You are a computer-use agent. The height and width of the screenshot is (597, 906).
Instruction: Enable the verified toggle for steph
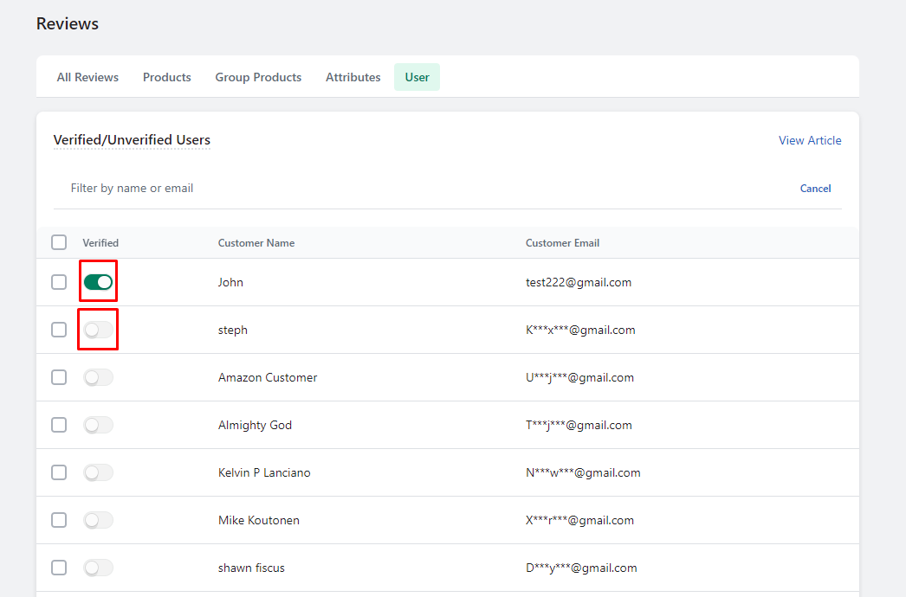[x=98, y=330]
